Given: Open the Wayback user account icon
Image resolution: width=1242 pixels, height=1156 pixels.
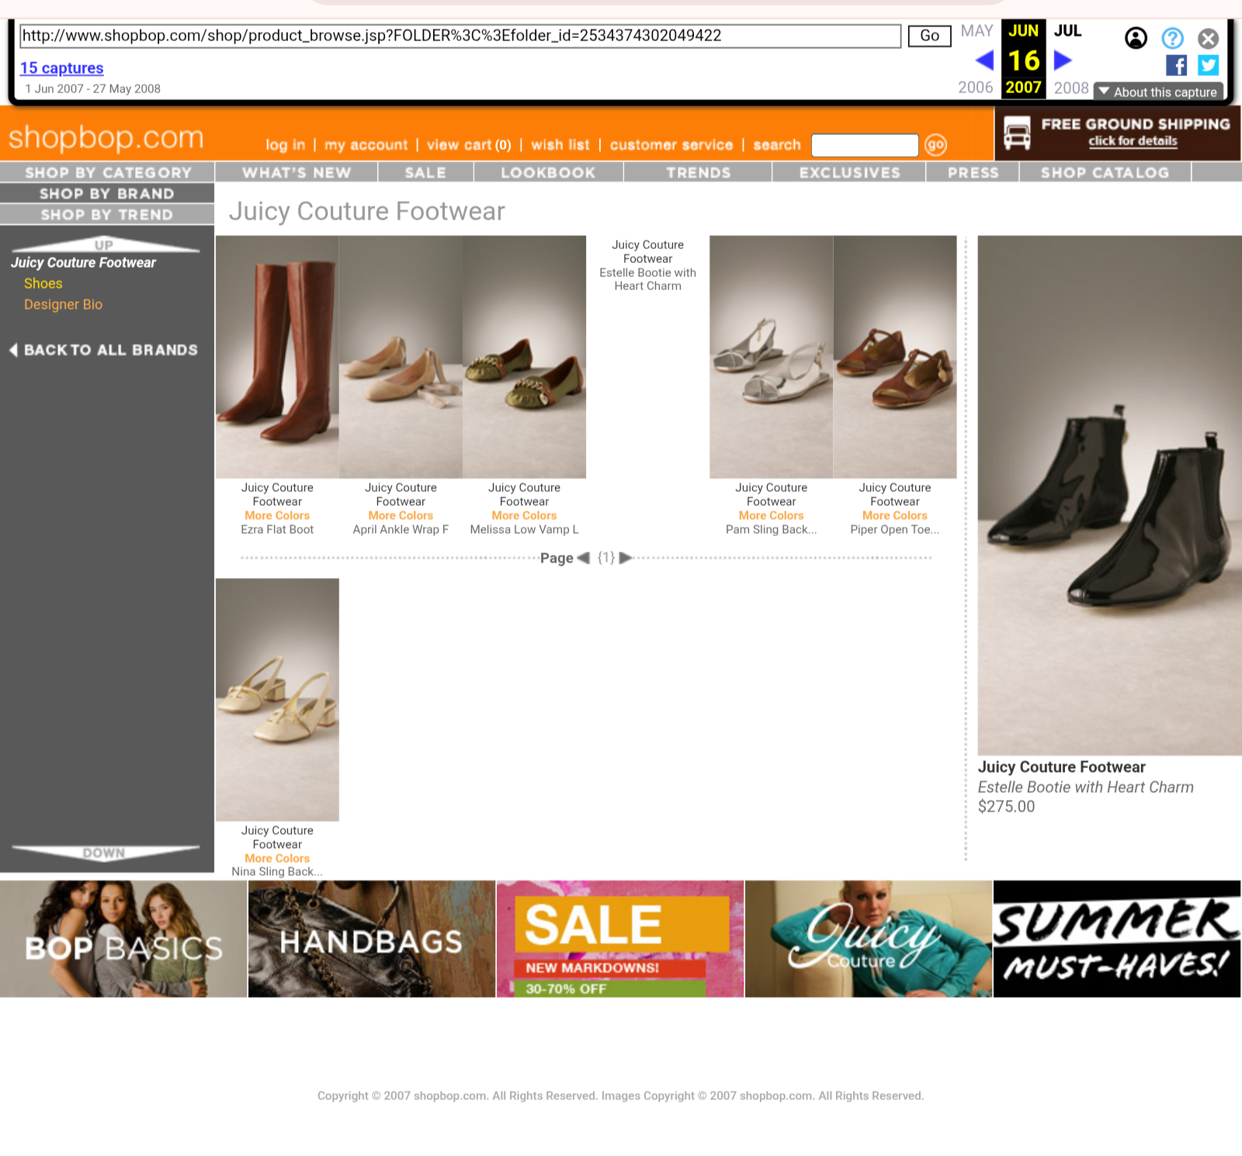Looking at the screenshot, I should click(x=1136, y=38).
